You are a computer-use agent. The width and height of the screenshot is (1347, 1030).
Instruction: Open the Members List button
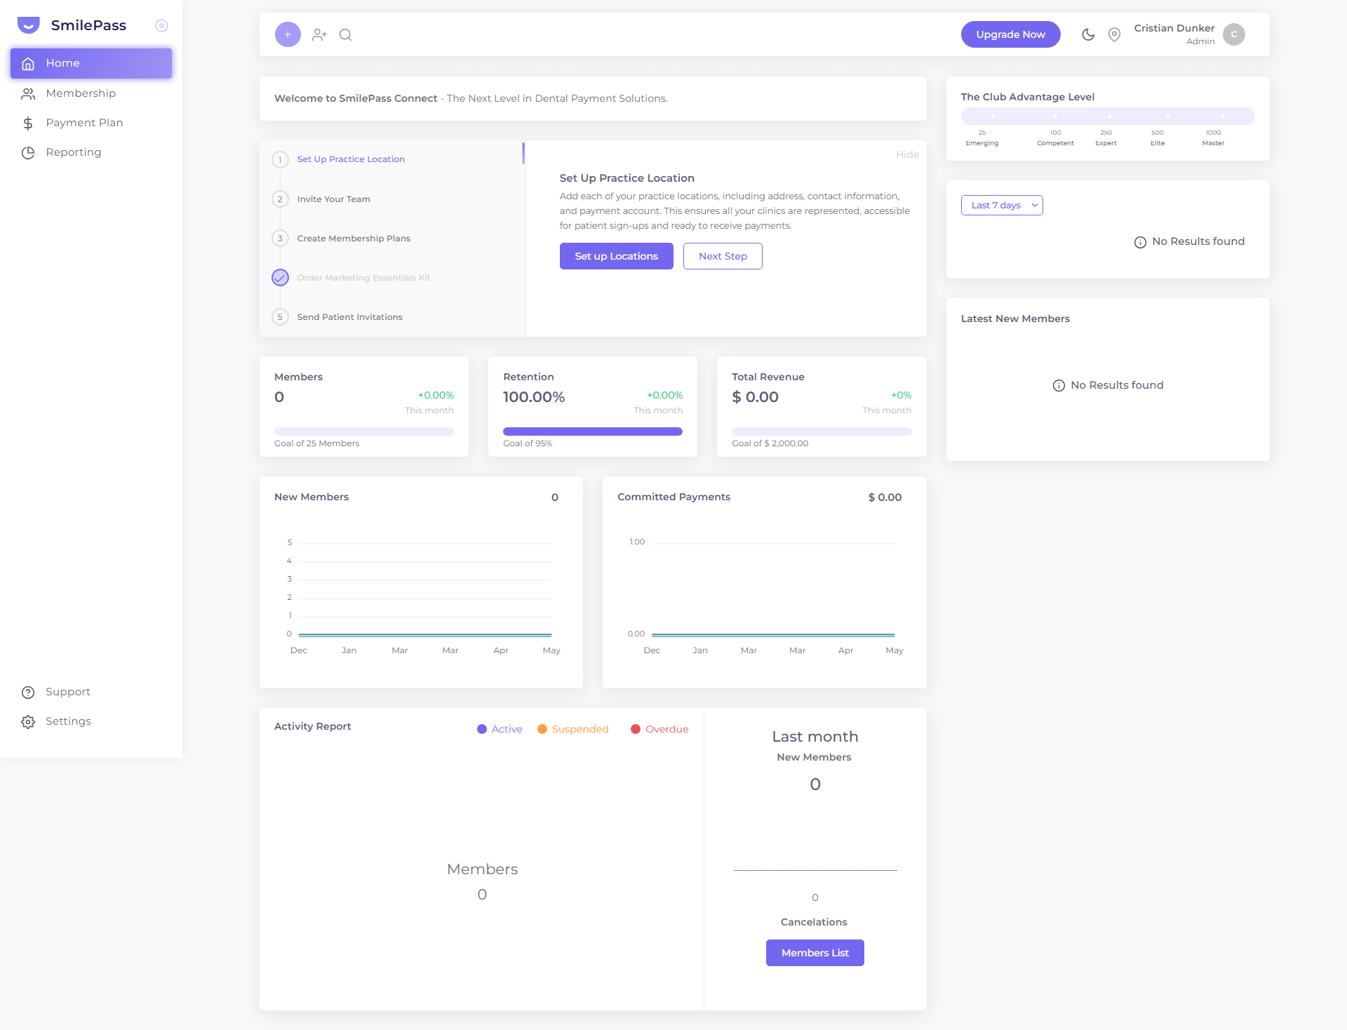[815, 953]
